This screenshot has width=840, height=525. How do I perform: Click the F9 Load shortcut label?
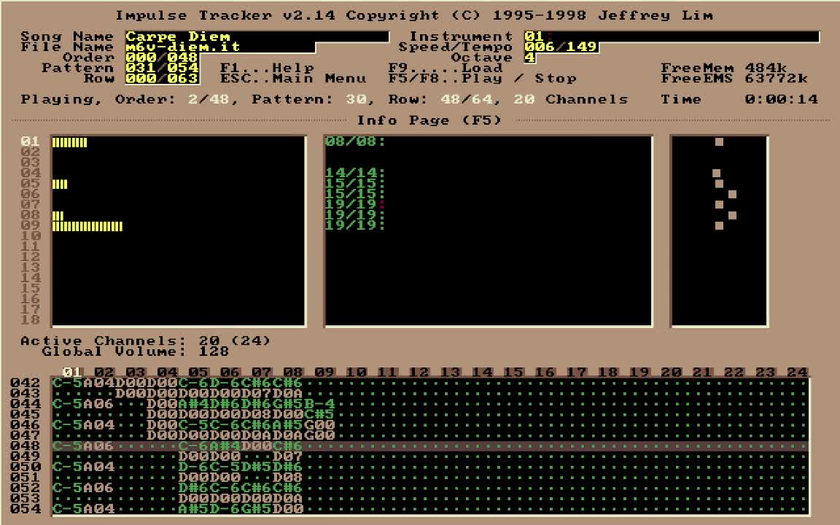tap(445, 68)
